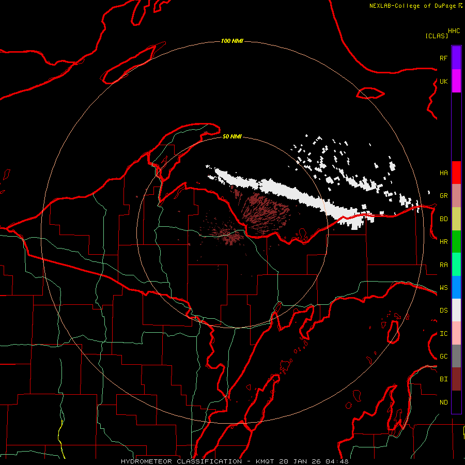The width and height of the screenshot is (465, 465).
Task: Click the GR legend label
Action: click(443, 196)
